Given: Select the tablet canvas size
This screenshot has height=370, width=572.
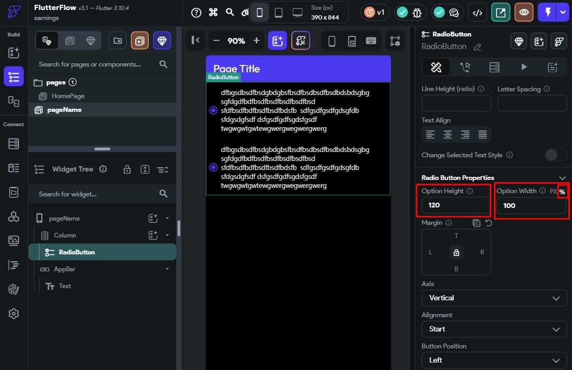Looking at the screenshot, I should [x=278, y=13].
